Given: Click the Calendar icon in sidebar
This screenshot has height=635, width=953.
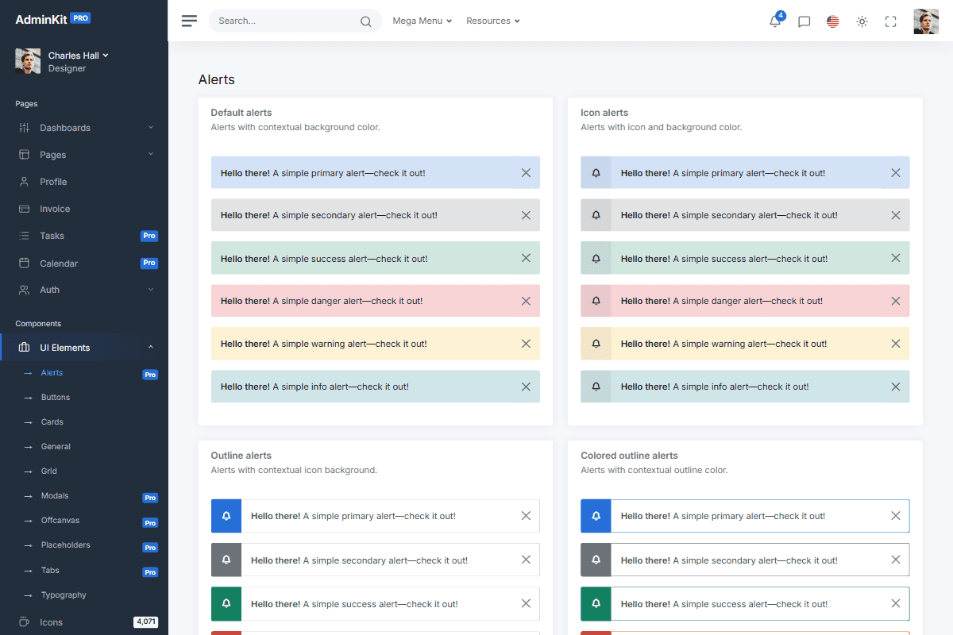Looking at the screenshot, I should coord(24,263).
